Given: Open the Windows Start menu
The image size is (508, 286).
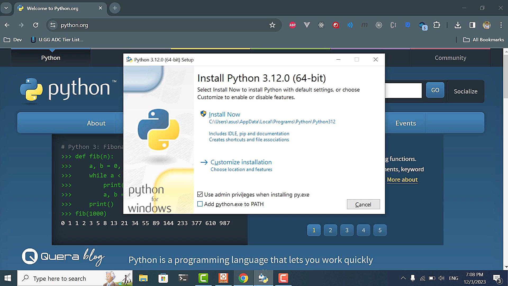Looking at the screenshot, I should (x=8, y=278).
